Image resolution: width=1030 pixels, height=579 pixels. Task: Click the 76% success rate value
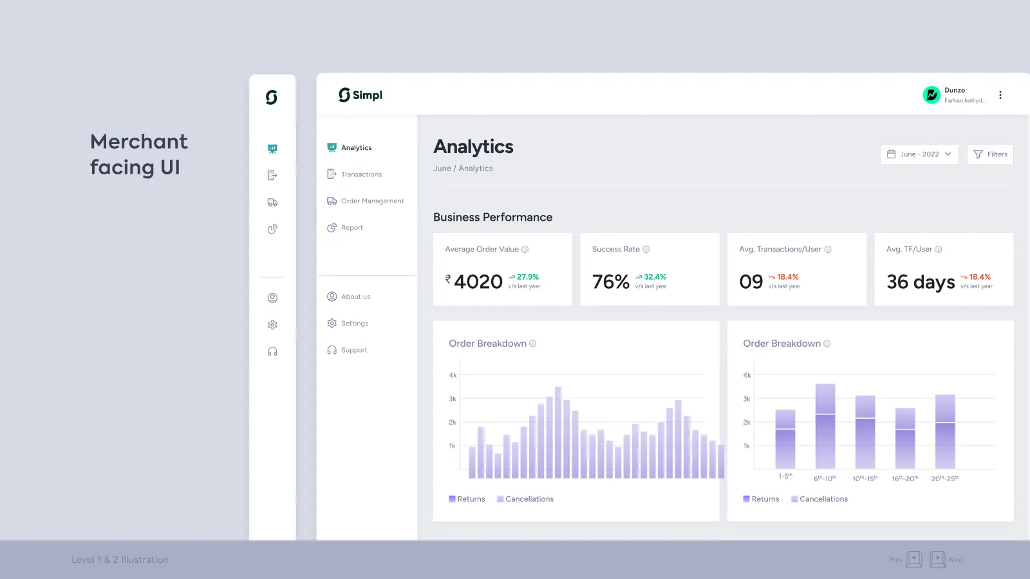tap(611, 282)
